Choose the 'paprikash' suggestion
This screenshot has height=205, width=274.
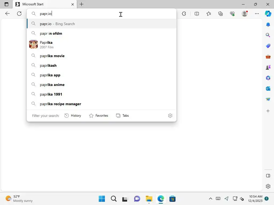[x=101, y=65]
